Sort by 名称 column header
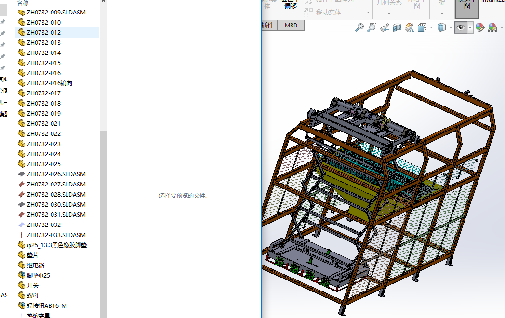This screenshot has height=318, width=505. (x=23, y=3)
